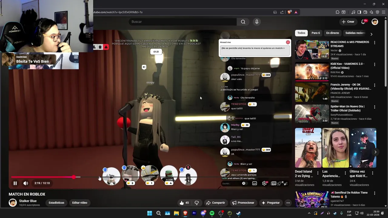Show more filter chips with right arrow
The width and height of the screenshot is (388, 218).
tap(371, 34)
